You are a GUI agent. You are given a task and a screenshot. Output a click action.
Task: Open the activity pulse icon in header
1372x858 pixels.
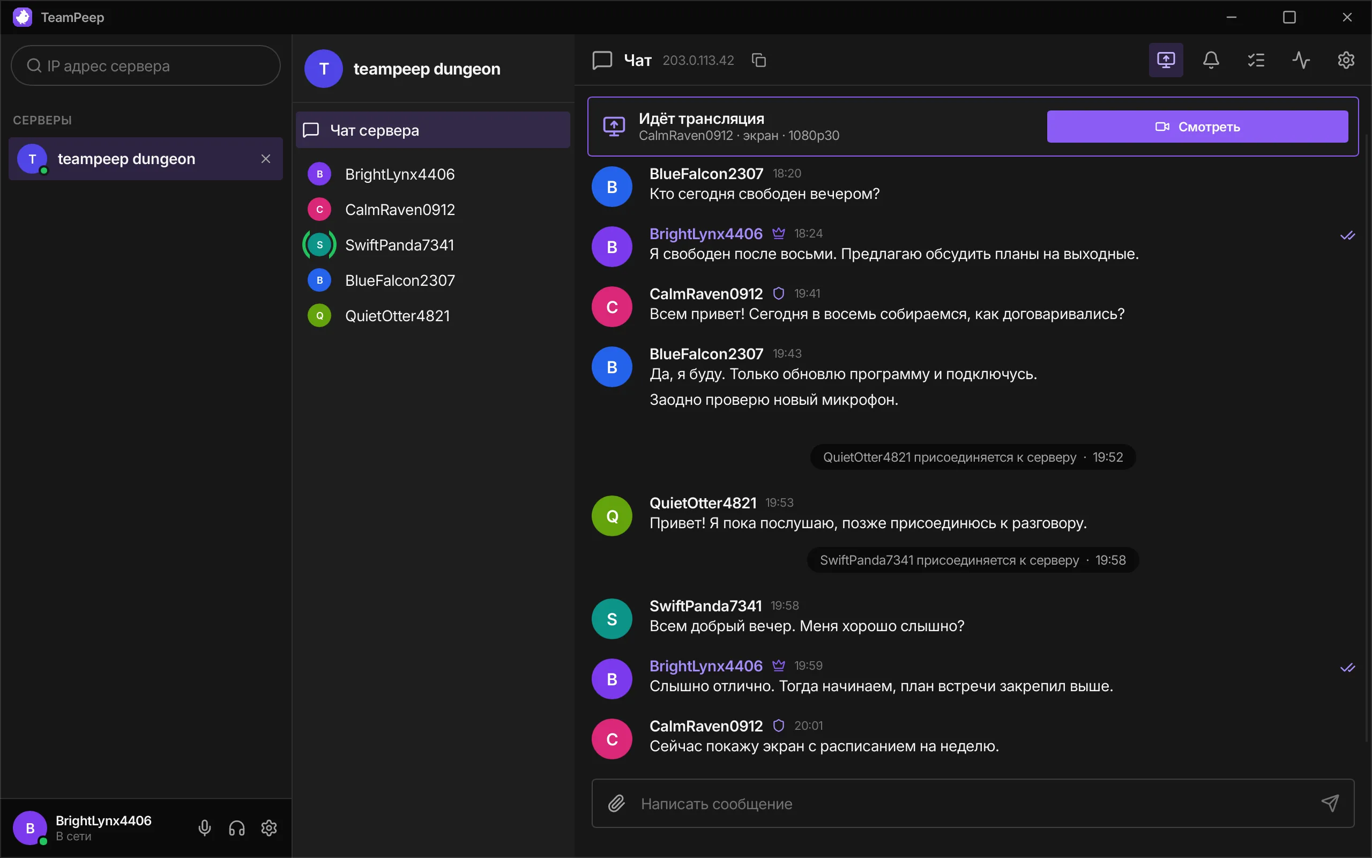click(1301, 60)
